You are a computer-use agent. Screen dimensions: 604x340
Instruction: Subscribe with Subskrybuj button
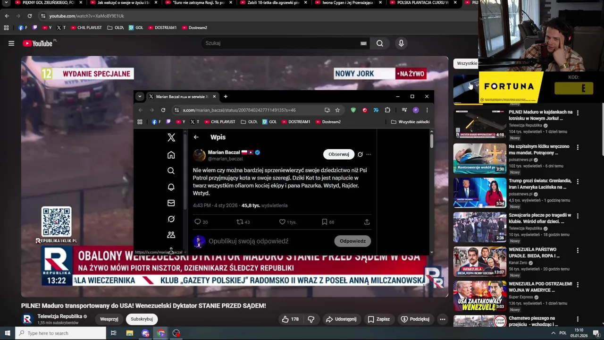142,319
